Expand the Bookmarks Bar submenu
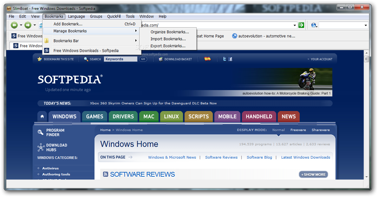Image resolution: width=378 pixels, height=197 pixels. (x=92, y=41)
